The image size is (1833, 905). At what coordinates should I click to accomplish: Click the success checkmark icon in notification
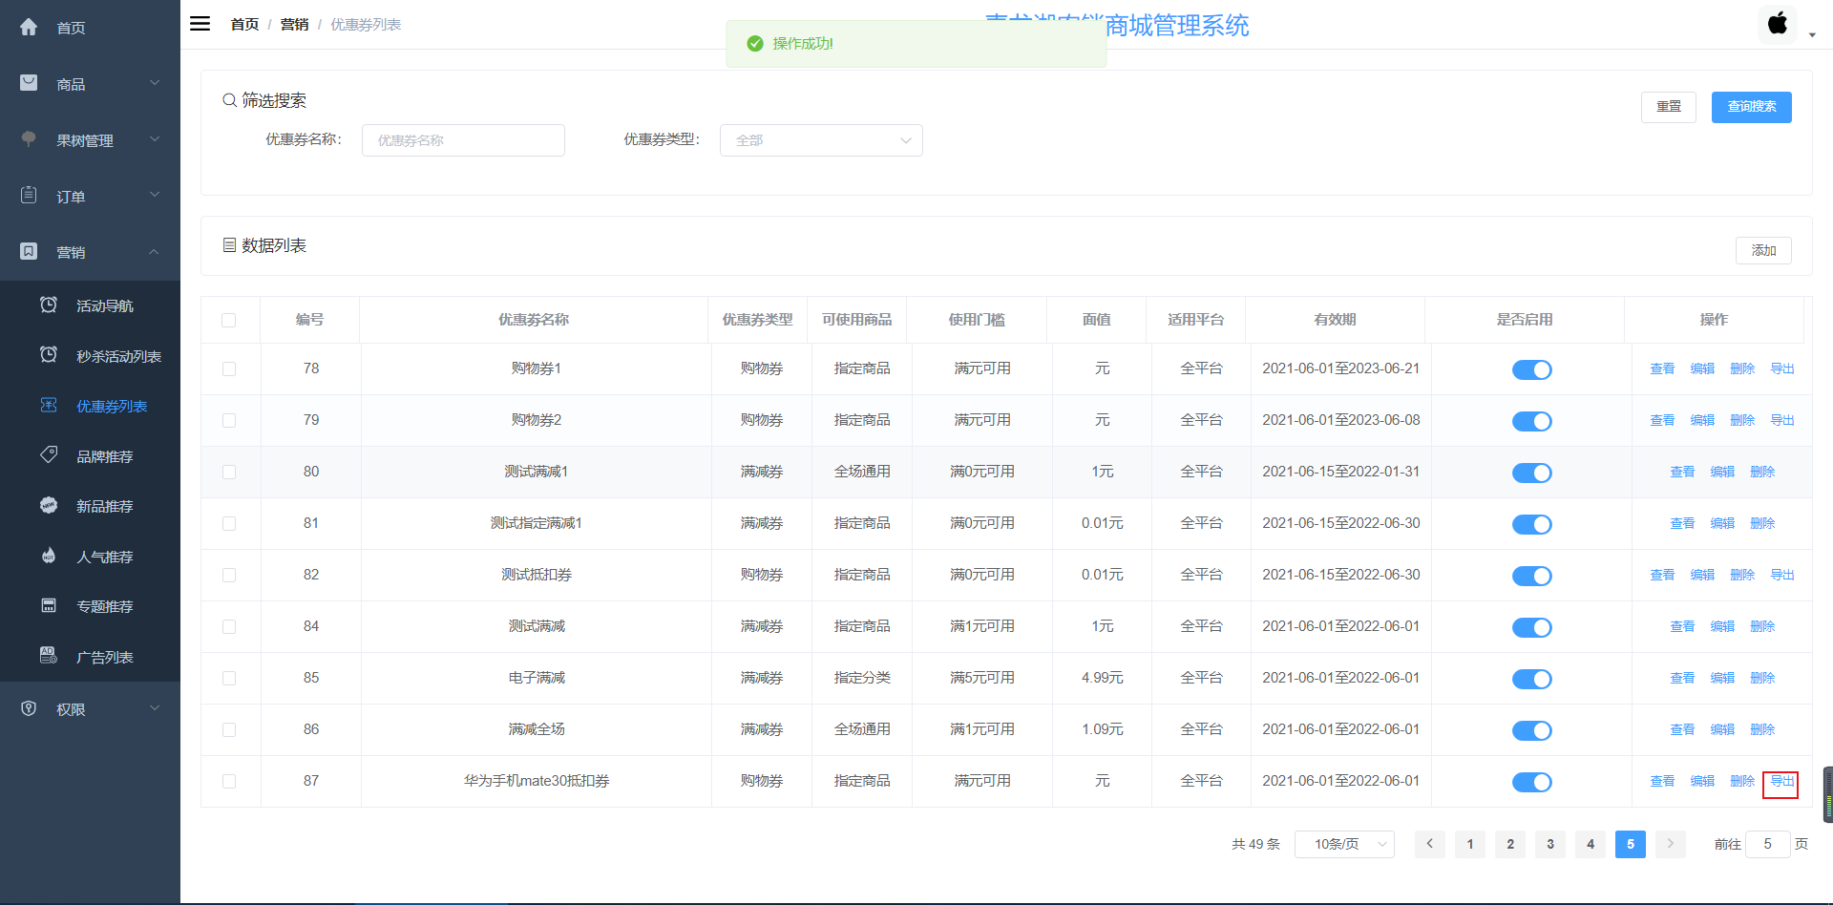[x=755, y=44]
